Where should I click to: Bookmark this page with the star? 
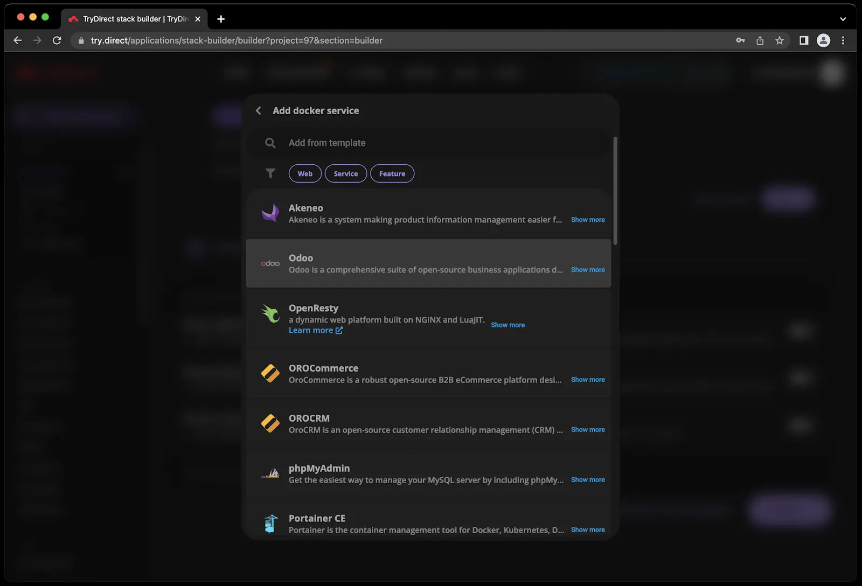779,40
